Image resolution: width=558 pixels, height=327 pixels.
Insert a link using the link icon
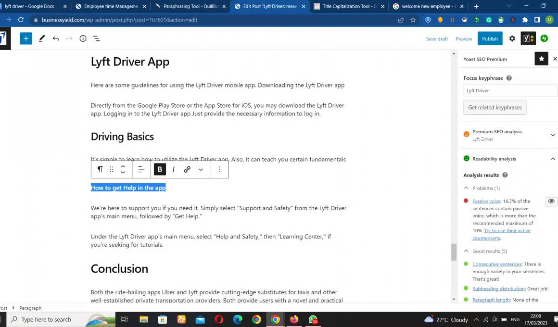(187, 169)
